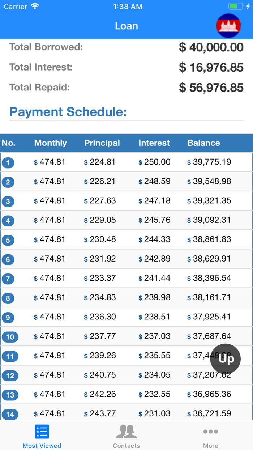Image resolution: width=253 pixels, height=450 pixels.
Task: Select the Monthly column header
Action: (50, 143)
